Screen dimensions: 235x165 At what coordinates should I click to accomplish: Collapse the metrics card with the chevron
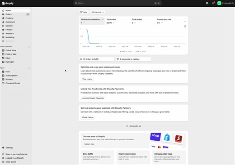click(185, 21)
